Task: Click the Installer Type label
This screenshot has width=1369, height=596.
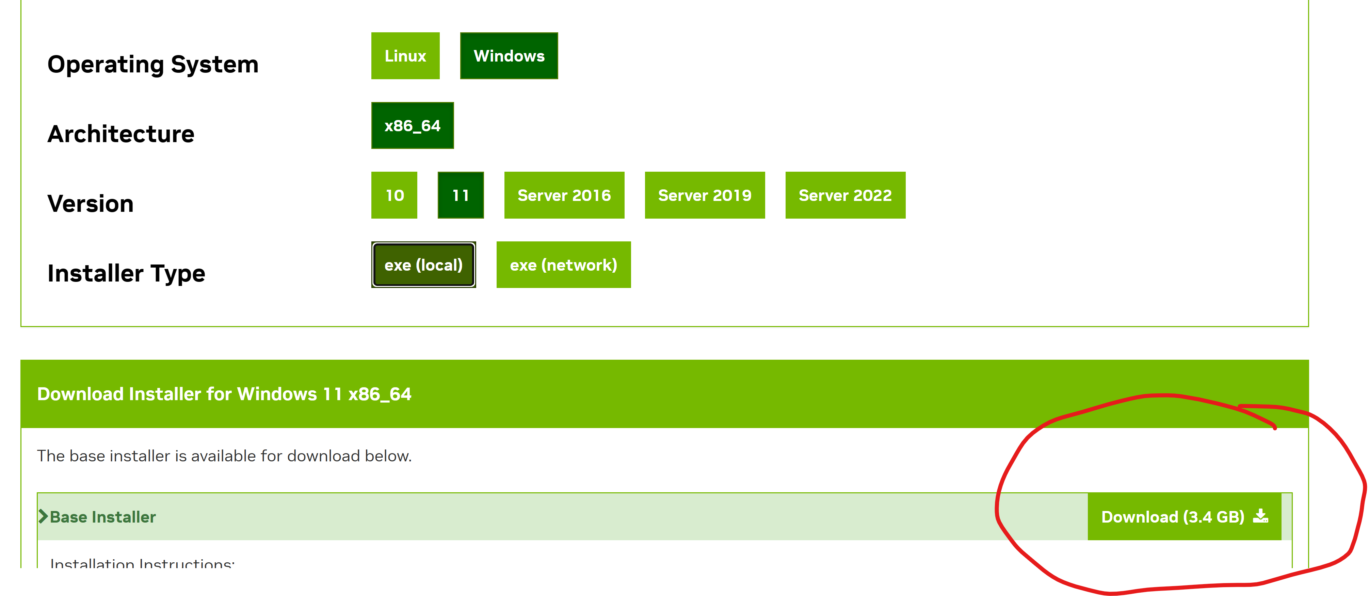Action: (126, 273)
